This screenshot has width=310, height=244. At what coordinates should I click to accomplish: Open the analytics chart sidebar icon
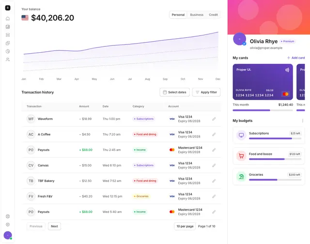tap(8, 27)
